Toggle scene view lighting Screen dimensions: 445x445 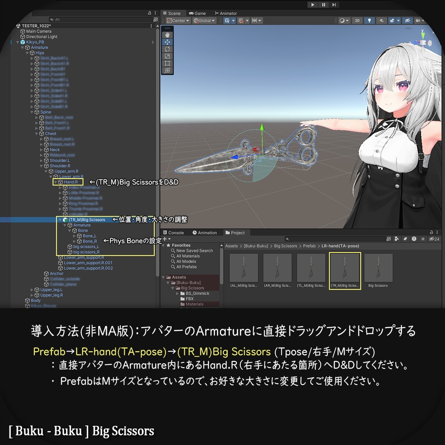tap(369, 20)
